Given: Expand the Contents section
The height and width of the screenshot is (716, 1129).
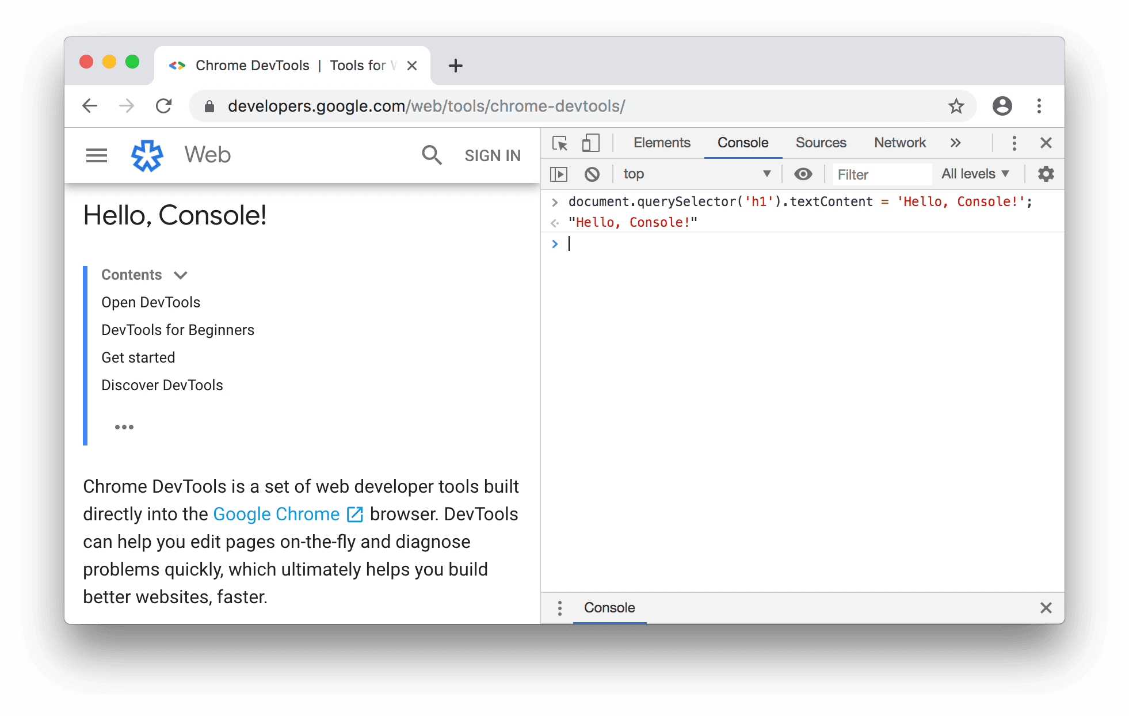Looking at the screenshot, I should tap(180, 275).
